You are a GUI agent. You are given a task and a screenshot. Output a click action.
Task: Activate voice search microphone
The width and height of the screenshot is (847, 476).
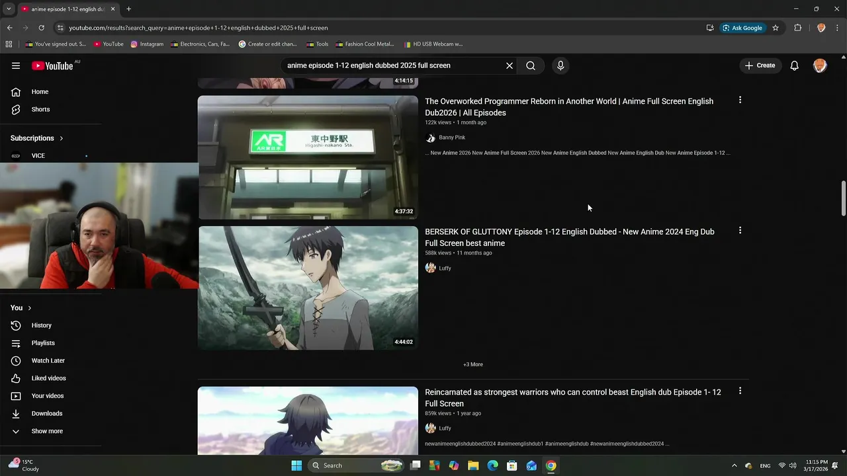tap(560, 65)
